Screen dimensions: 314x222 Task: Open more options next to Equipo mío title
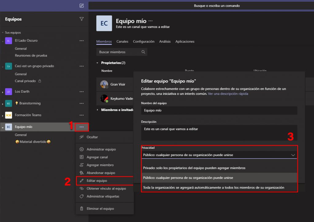(x=150, y=21)
